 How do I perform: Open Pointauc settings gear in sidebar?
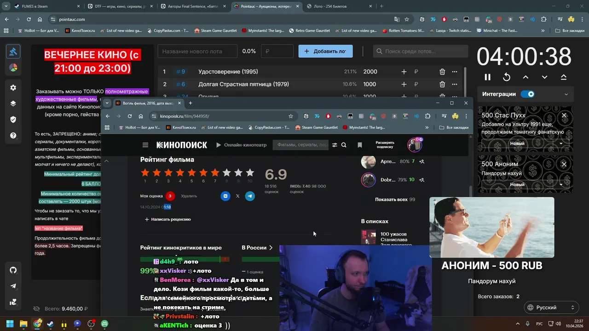pos(13,88)
